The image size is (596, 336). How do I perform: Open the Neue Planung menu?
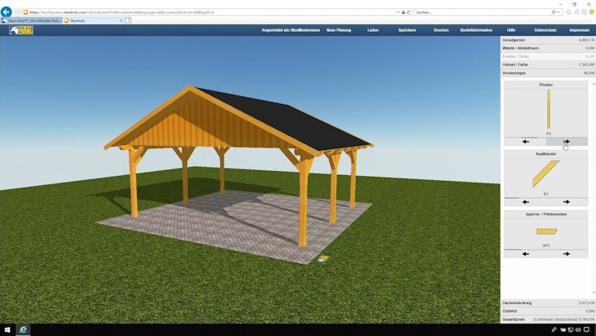339,30
